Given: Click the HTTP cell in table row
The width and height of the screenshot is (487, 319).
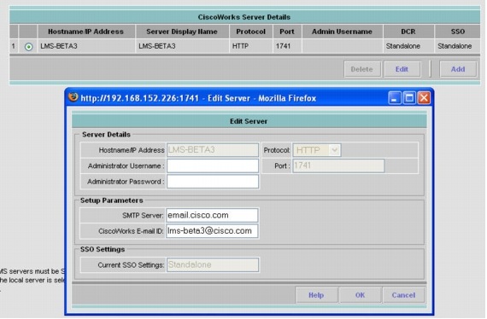Looking at the screenshot, I should tap(240, 46).
